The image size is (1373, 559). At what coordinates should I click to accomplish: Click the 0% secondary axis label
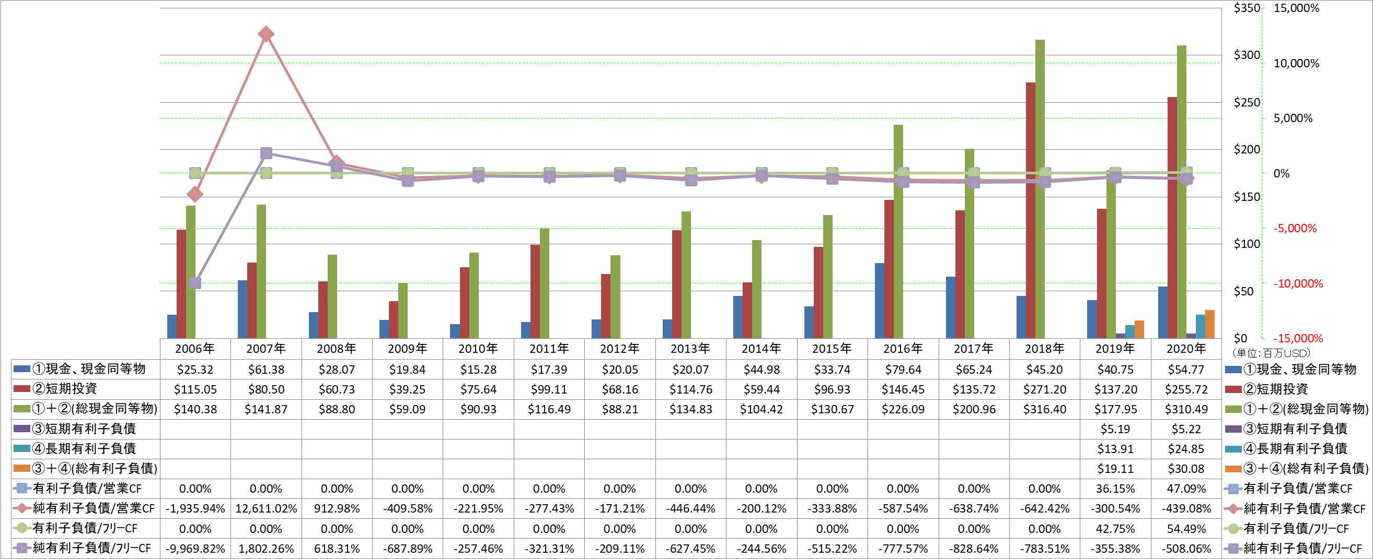pos(1282,174)
